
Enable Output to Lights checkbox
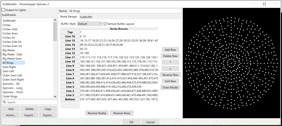tap(3, 10)
